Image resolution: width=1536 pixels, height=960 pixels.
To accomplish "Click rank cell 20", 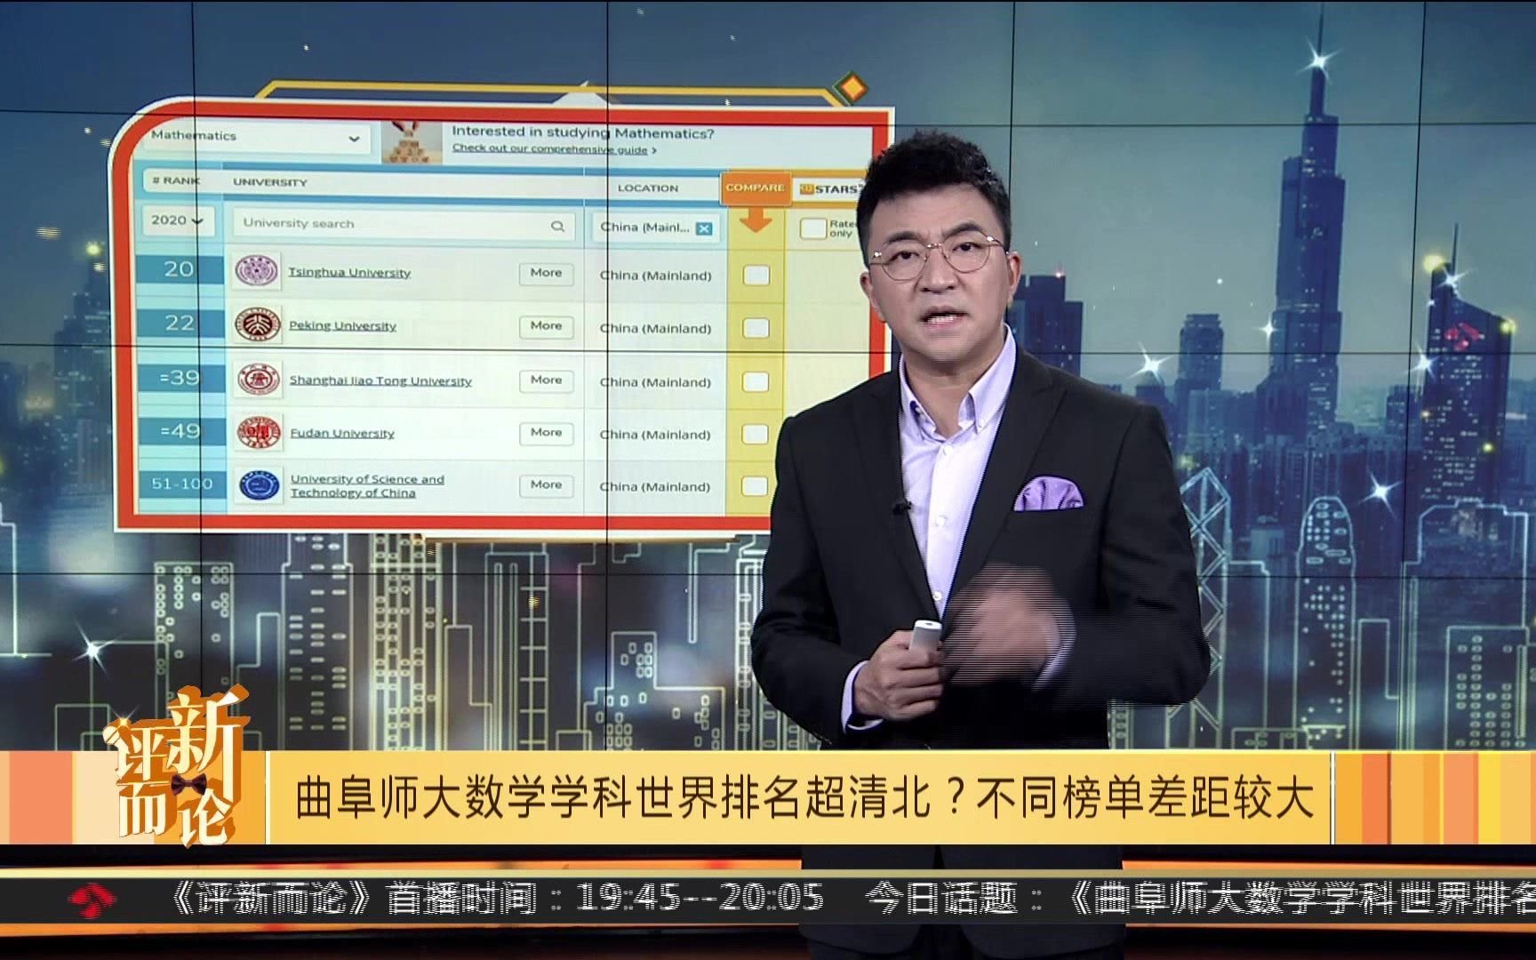I will pyautogui.click(x=179, y=269).
